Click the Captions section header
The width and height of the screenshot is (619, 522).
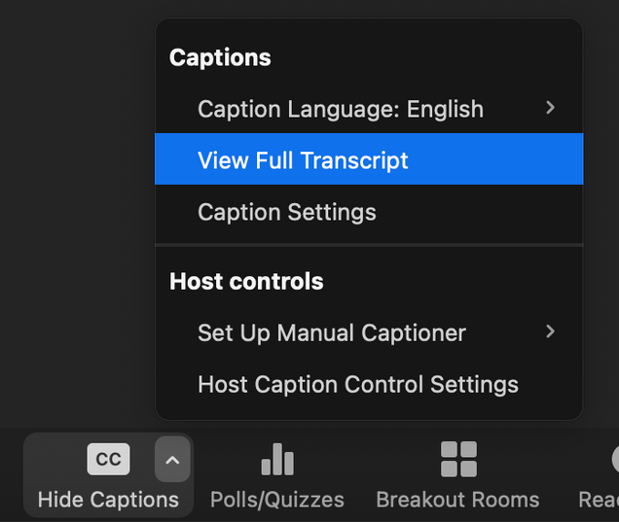[220, 57]
